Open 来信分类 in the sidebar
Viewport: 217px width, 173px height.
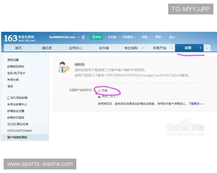[x=13, y=80]
